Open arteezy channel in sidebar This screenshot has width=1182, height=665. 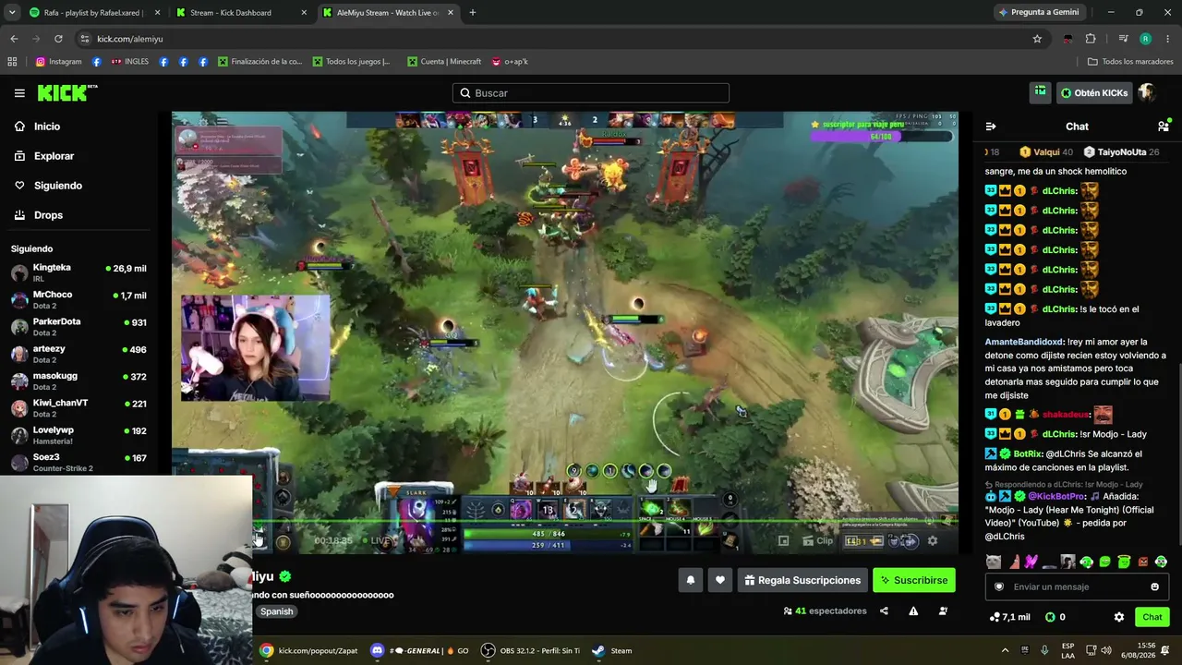[x=79, y=354]
